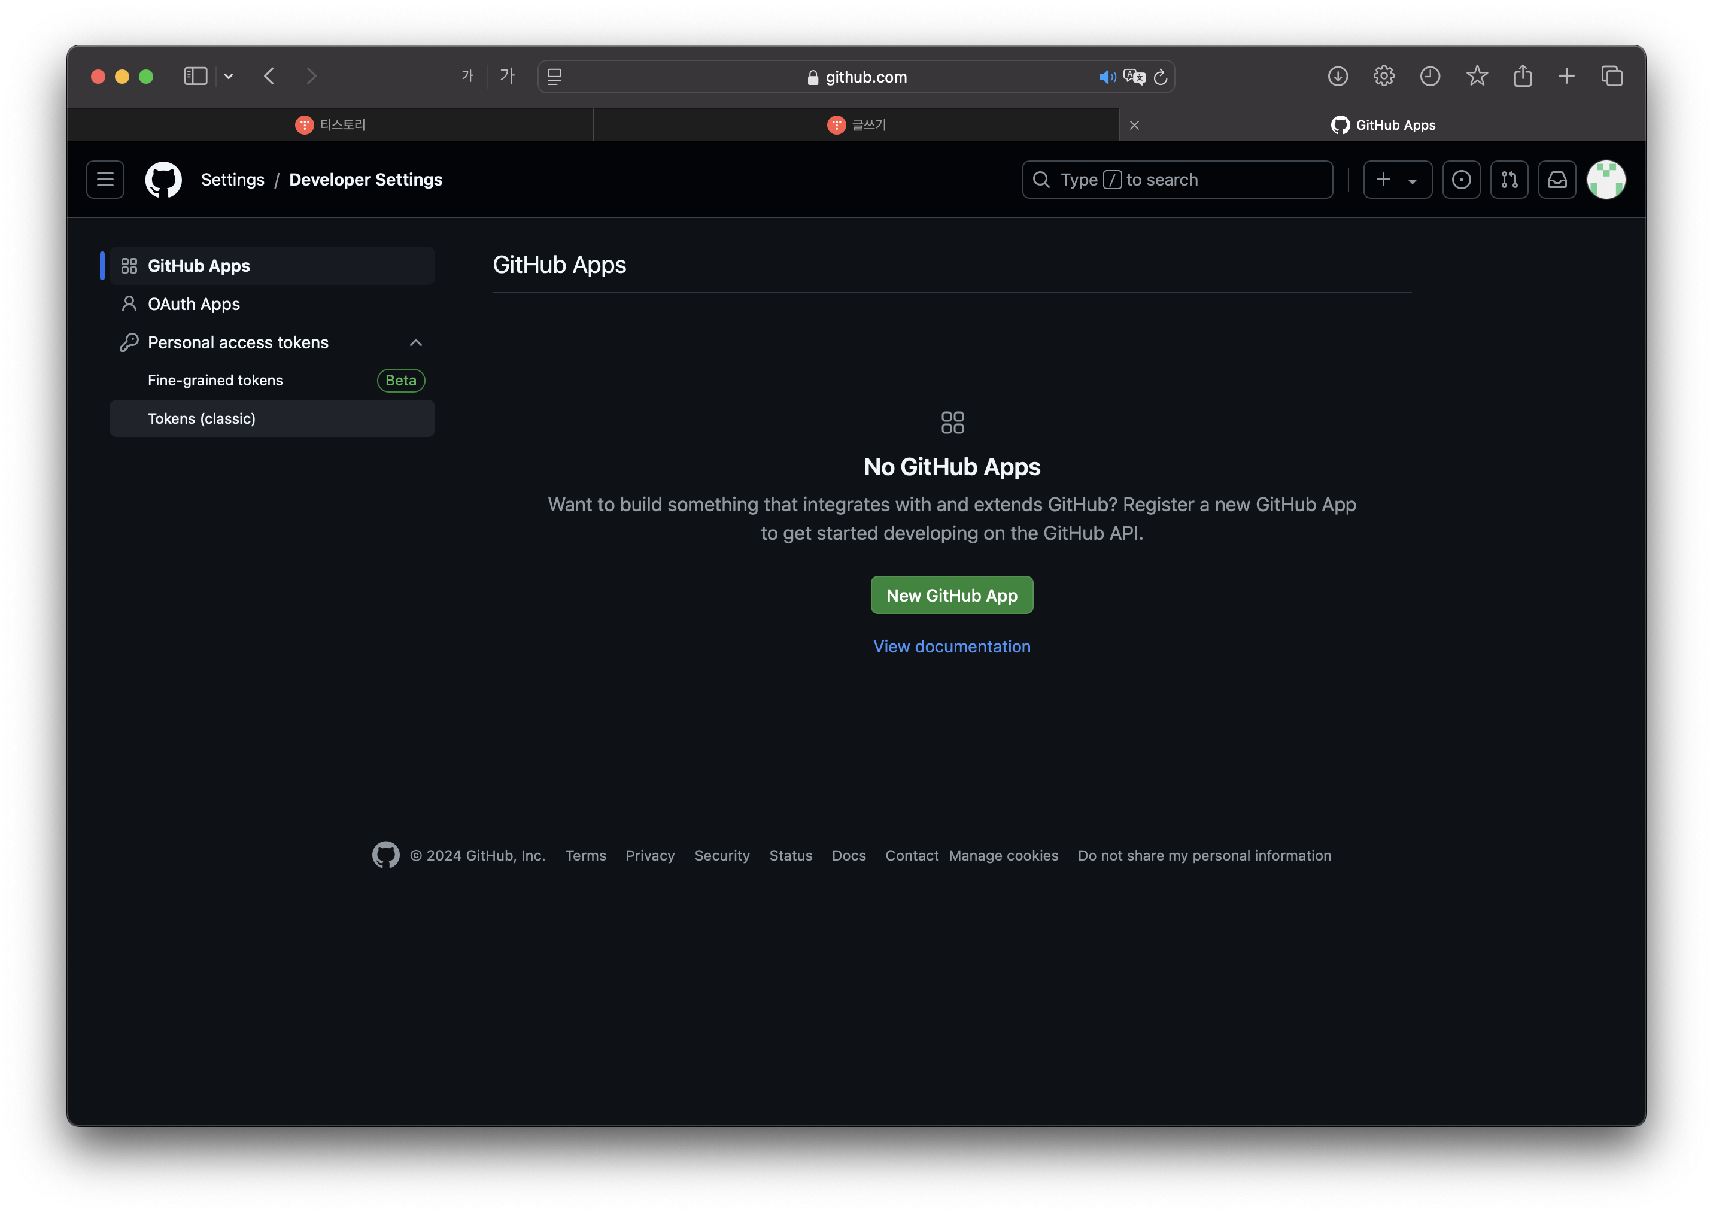
Task: Select OAuth Apps in the sidebar
Action: click(194, 304)
